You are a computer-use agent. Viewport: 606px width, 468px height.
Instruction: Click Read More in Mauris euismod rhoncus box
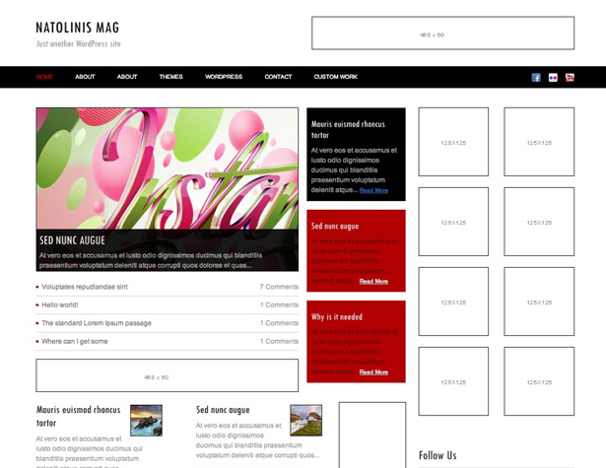(x=373, y=190)
